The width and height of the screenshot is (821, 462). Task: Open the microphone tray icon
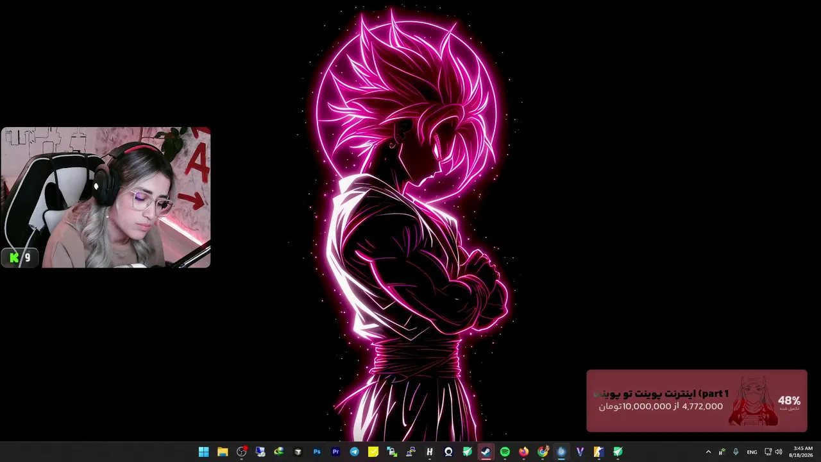[x=736, y=452]
